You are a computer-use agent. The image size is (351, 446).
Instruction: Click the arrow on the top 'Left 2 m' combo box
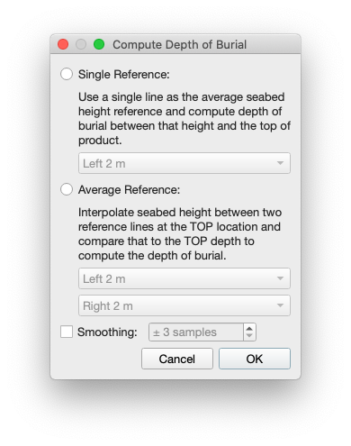click(x=280, y=163)
